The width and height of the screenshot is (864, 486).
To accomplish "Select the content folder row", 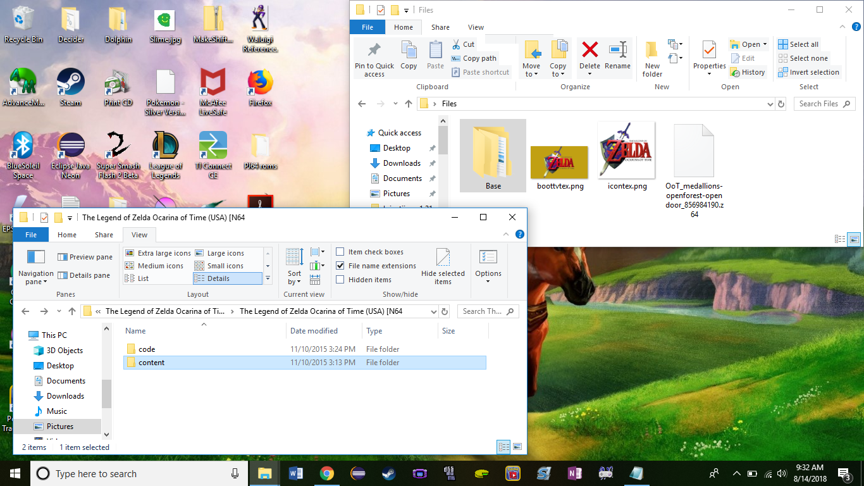I will 305,363.
